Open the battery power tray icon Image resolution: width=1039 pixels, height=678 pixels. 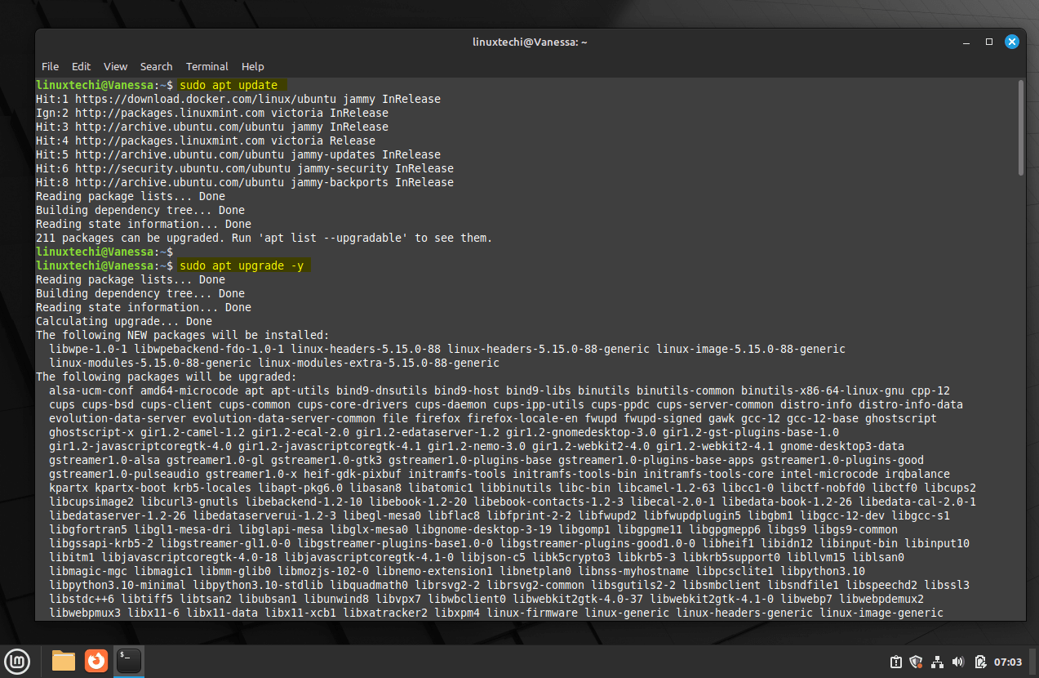tap(980, 662)
